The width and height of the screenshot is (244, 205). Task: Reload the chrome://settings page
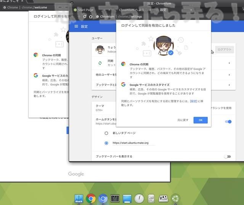coord(85,17)
